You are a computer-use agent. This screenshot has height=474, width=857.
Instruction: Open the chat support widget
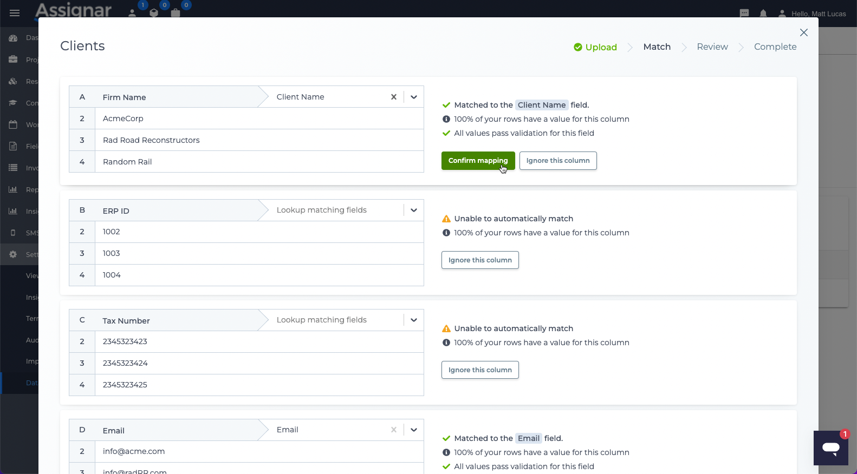click(831, 448)
